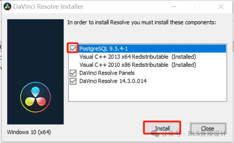Click the disabled maximize window button

[x=197, y=7]
